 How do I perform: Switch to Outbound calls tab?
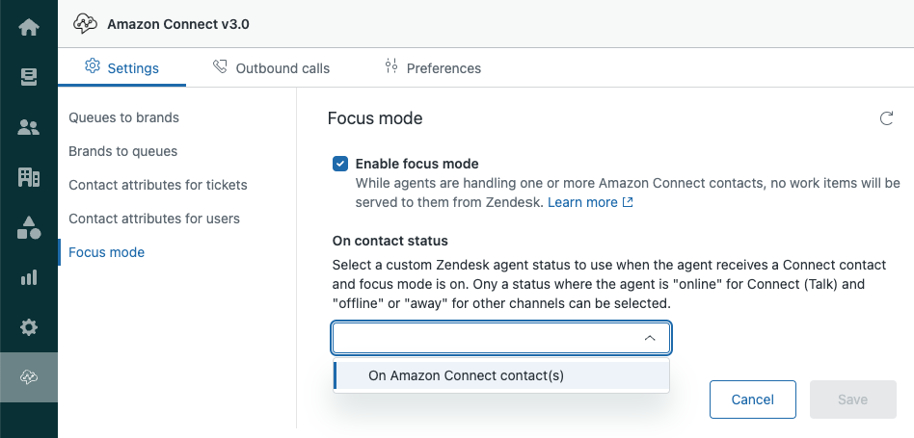point(271,68)
